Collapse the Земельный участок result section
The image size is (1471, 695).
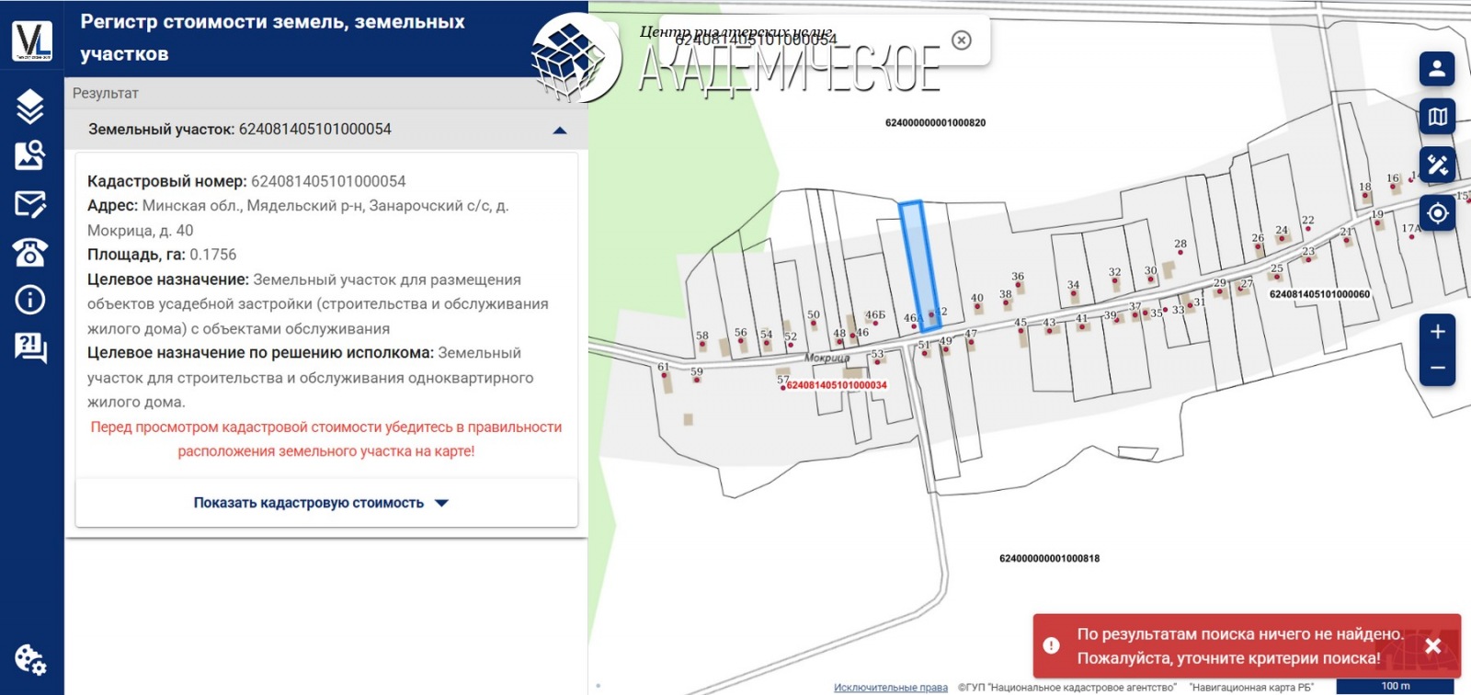tap(559, 131)
